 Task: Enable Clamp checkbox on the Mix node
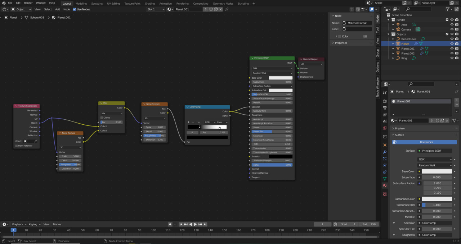[x=102, y=118]
